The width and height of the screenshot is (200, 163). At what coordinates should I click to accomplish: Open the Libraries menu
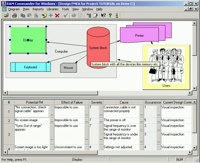(52, 9)
